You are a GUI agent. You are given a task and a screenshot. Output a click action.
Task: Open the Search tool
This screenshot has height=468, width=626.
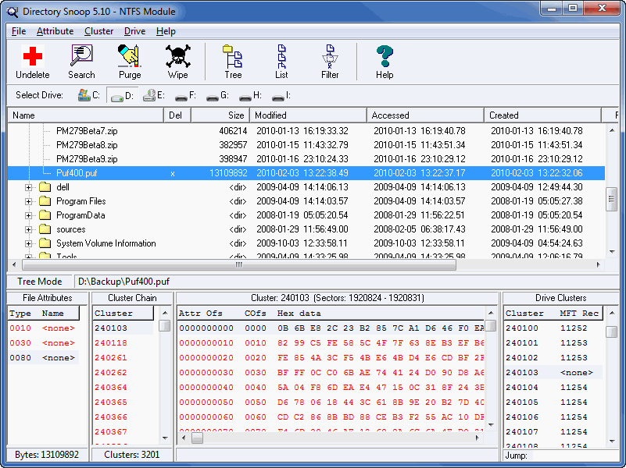[x=81, y=61]
